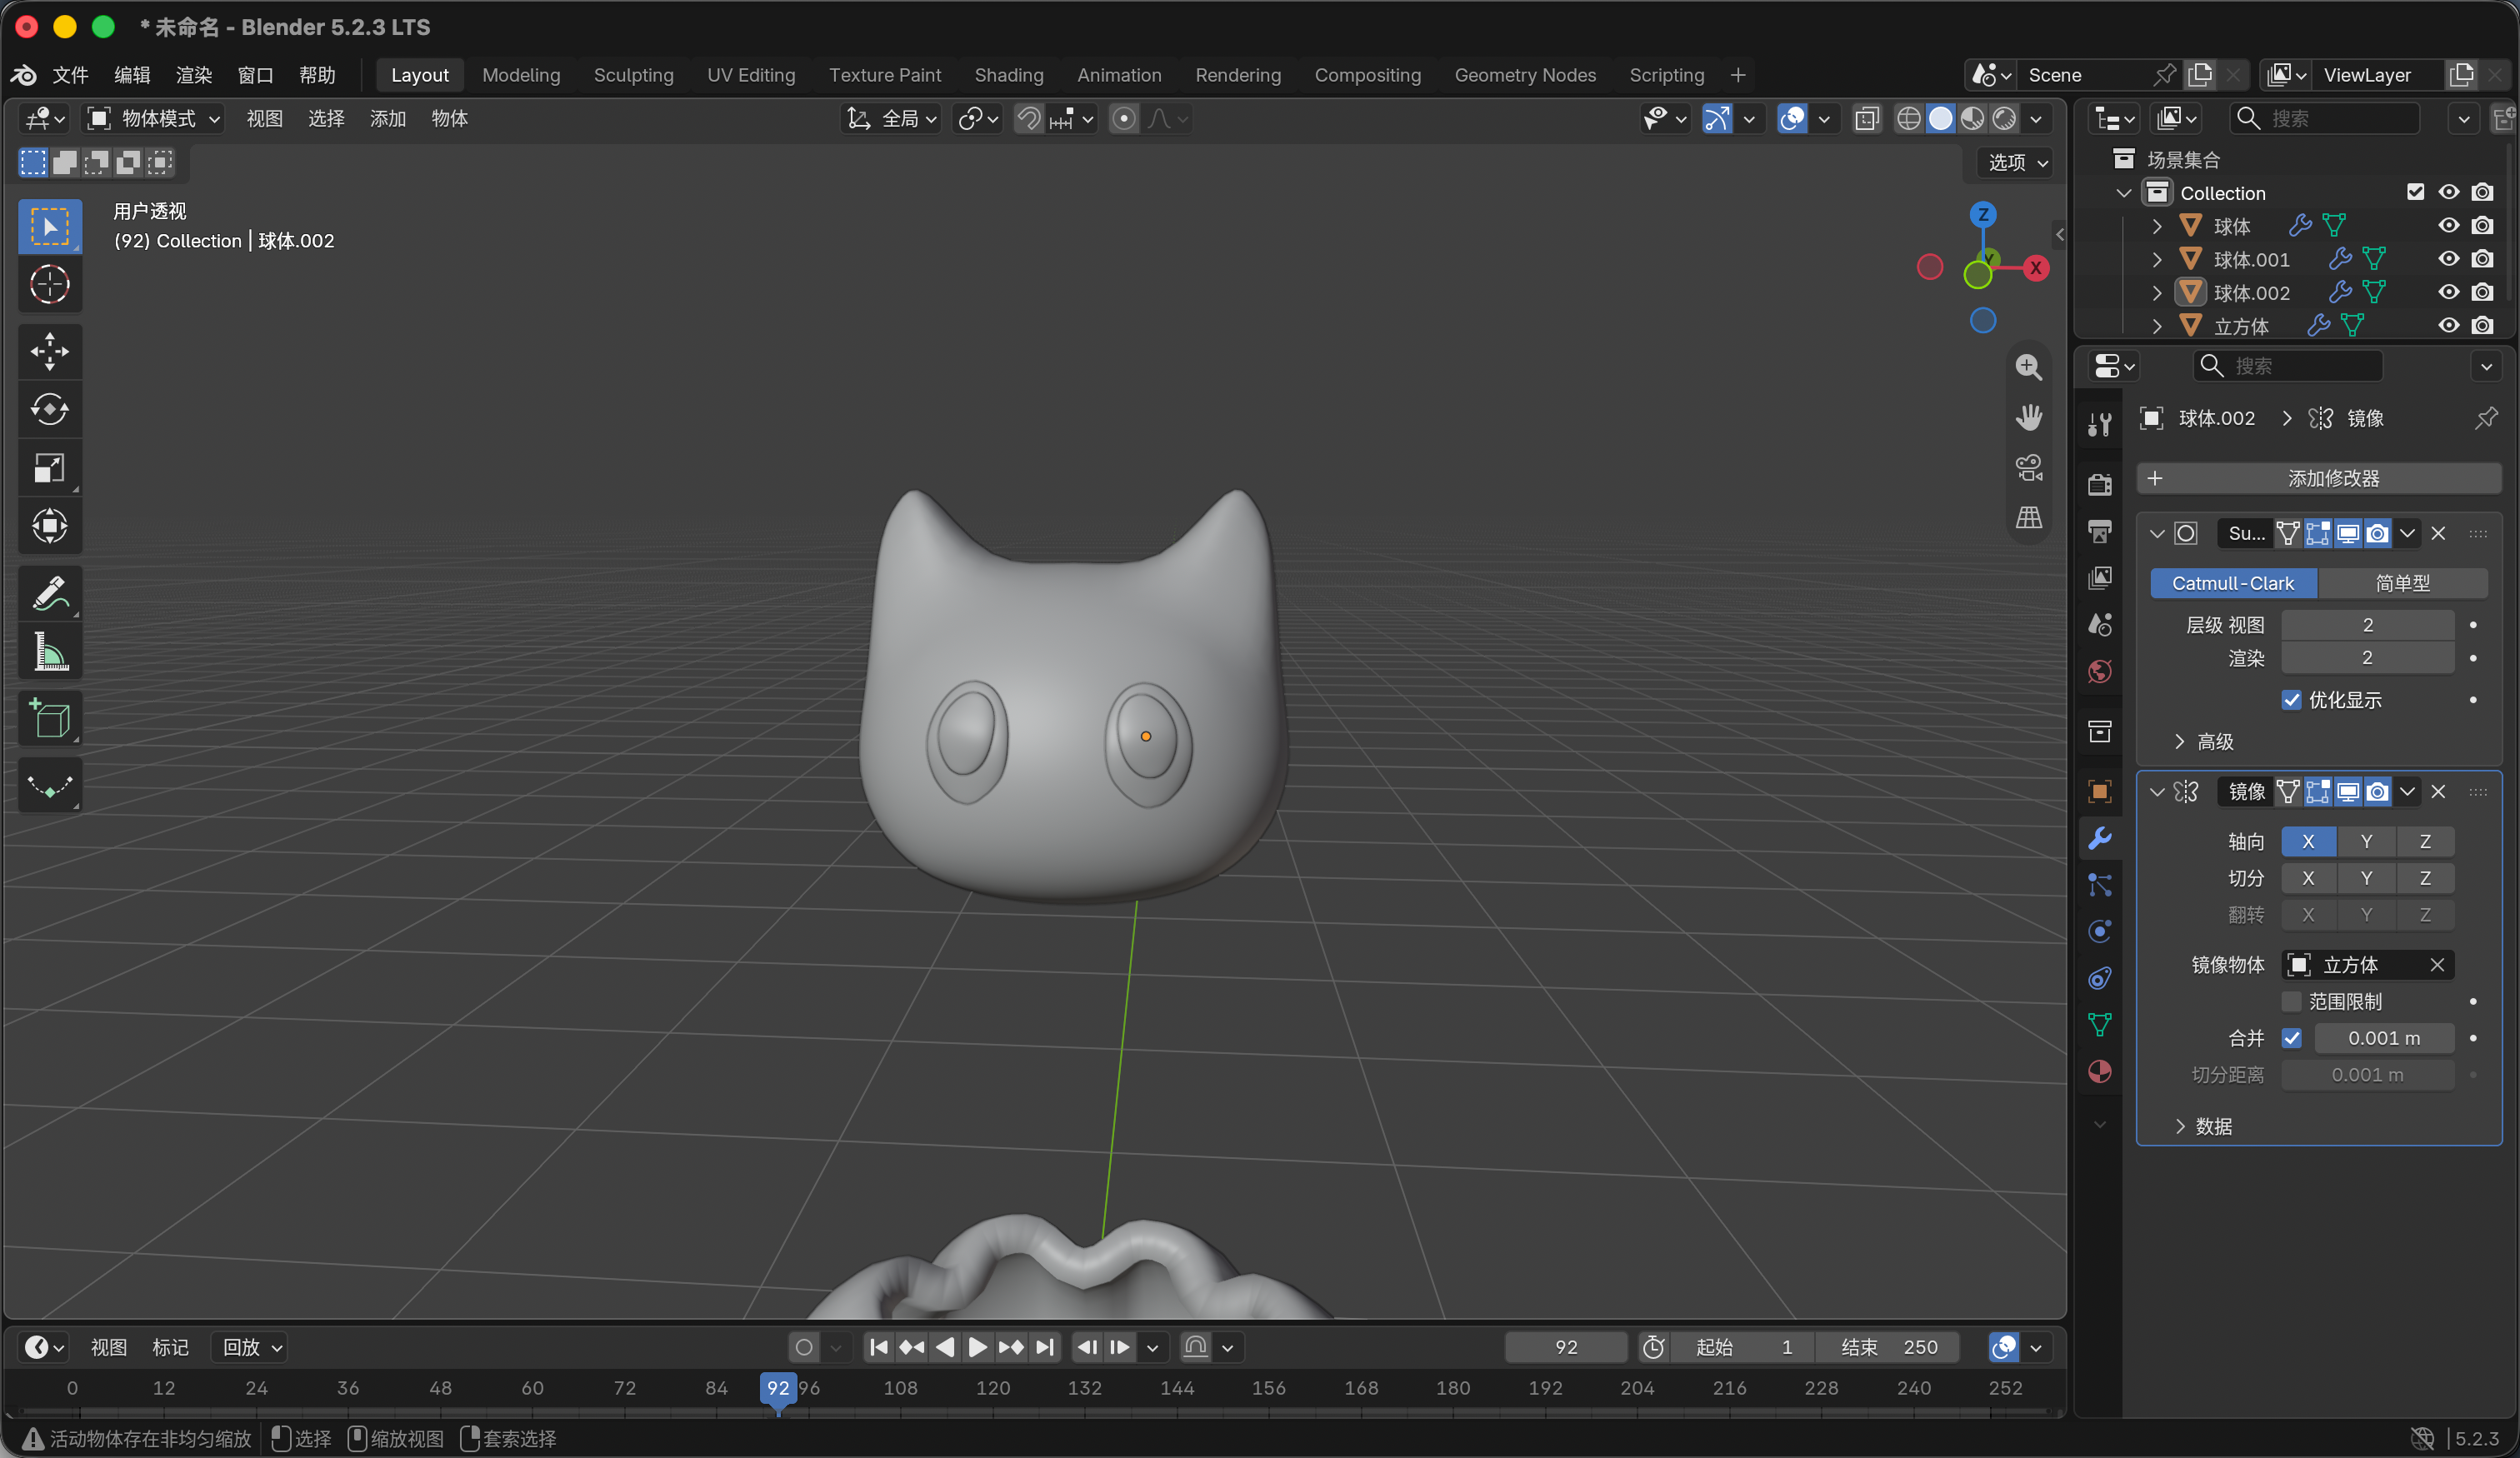Open 添加 menu in viewport header
The image size is (2520, 1458).
tap(387, 119)
